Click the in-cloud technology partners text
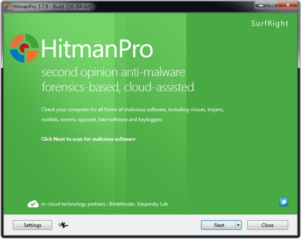 point(105,204)
